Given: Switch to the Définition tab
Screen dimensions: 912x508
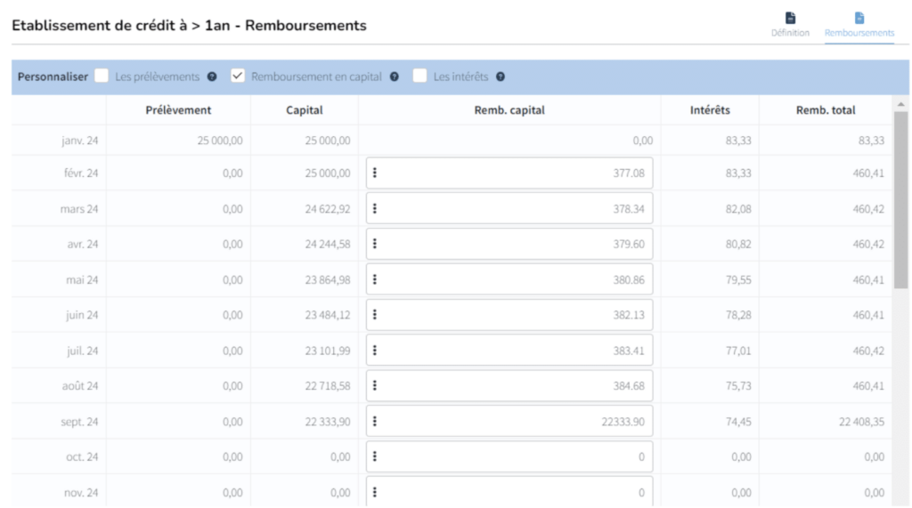Looking at the screenshot, I should [x=789, y=33].
